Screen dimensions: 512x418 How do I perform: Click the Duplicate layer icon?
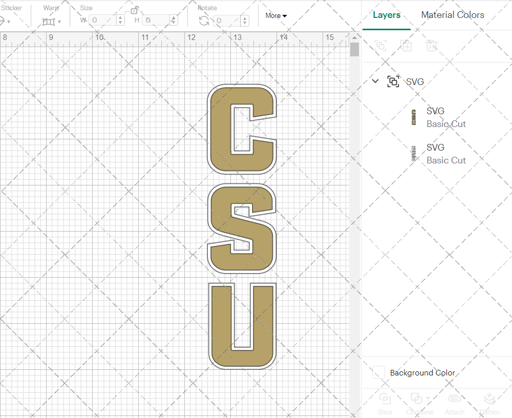click(x=407, y=46)
